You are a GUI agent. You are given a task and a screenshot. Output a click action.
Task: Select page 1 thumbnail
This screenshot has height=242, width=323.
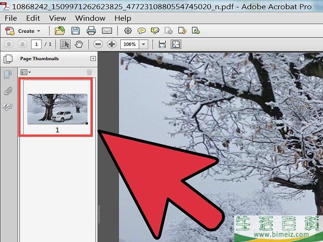click(58, 109)
